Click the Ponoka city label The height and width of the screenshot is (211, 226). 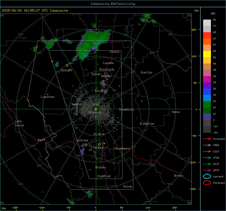pyautogui.click(x=115, y=52)
